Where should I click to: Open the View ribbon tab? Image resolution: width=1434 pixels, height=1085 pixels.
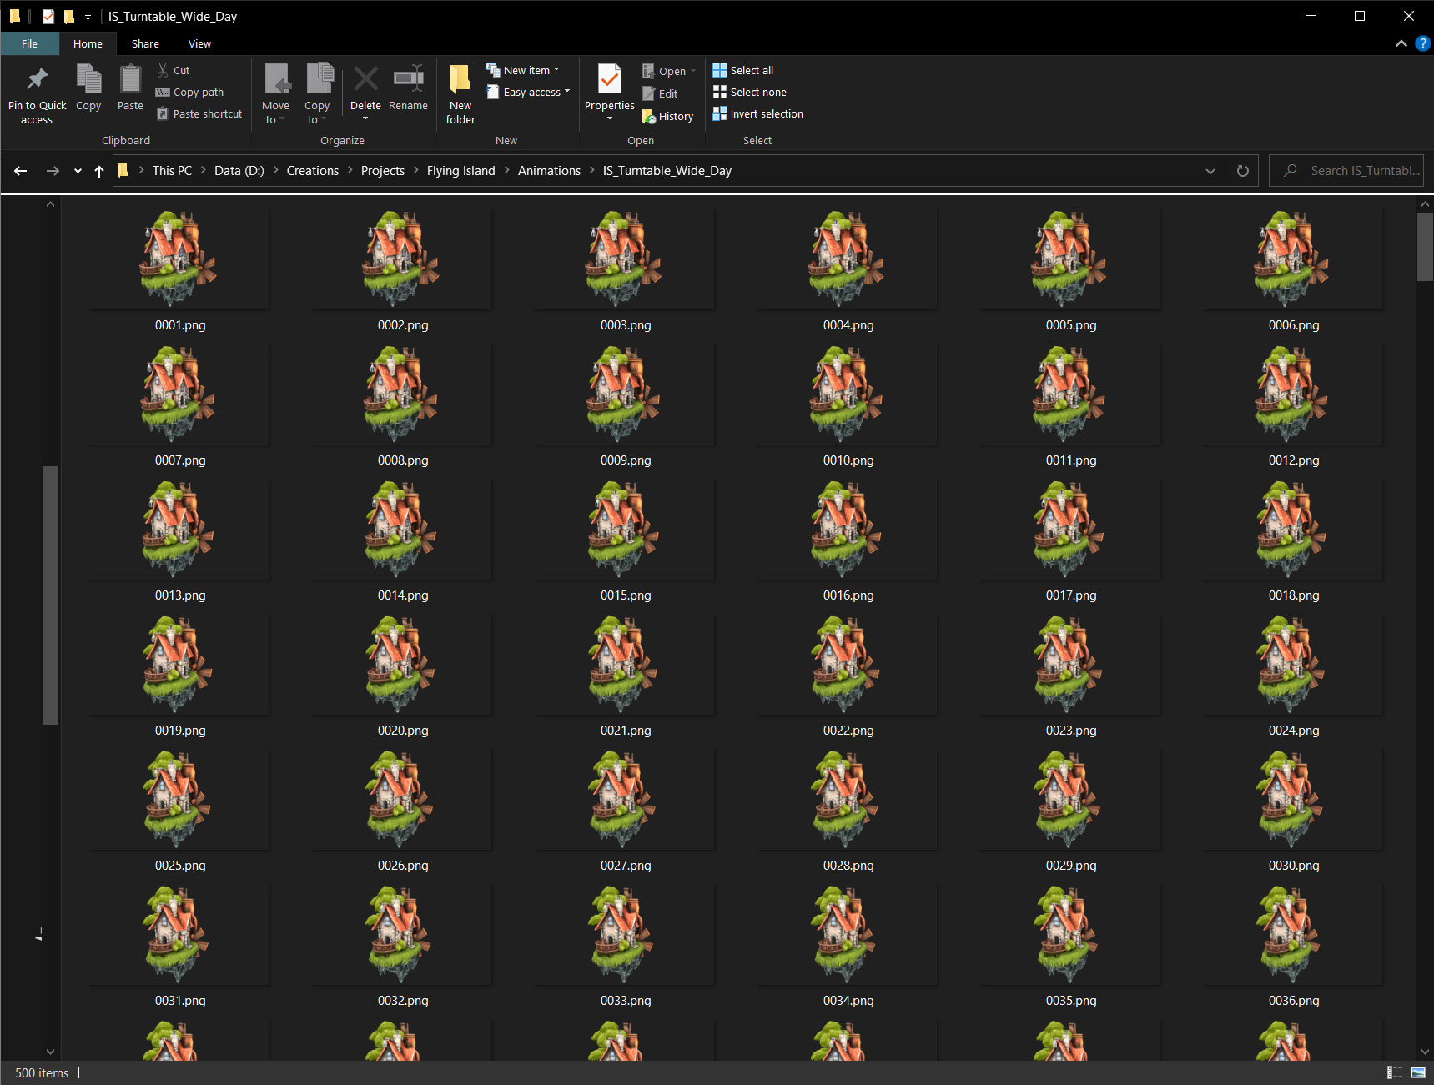(199, 43)
